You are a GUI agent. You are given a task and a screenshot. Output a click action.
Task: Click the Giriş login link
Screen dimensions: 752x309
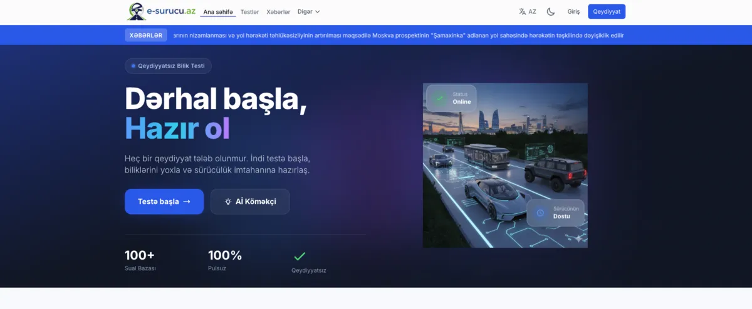point(573,11)
